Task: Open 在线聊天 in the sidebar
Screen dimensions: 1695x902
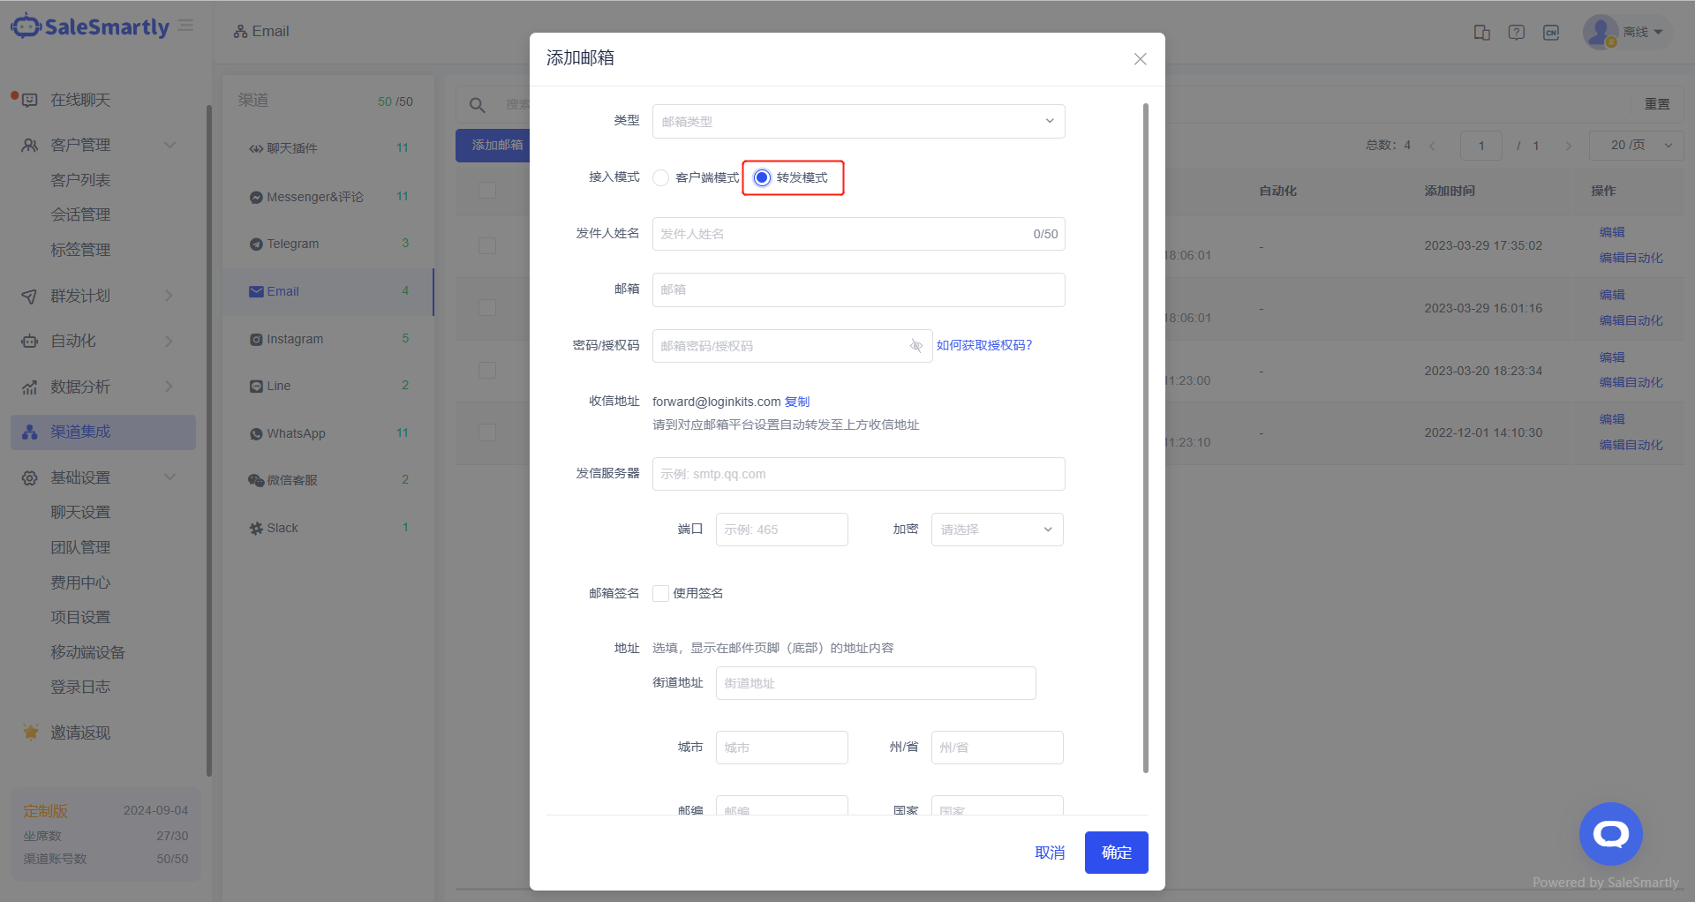Action: click(x=80, y=101)
